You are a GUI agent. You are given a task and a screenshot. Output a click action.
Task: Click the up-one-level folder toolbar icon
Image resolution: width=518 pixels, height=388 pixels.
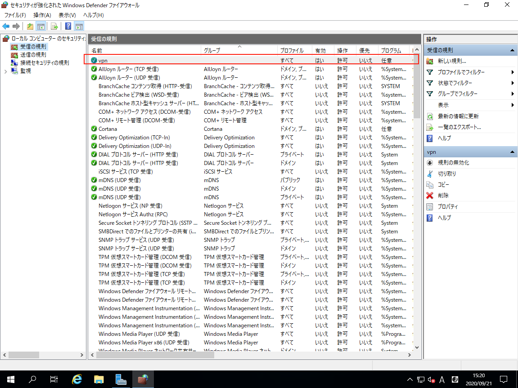[30, 26]
